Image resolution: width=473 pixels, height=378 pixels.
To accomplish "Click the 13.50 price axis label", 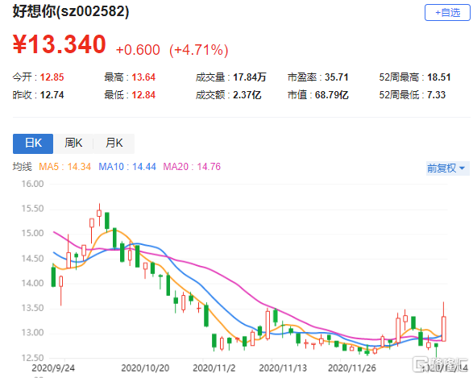I will 32,308.
